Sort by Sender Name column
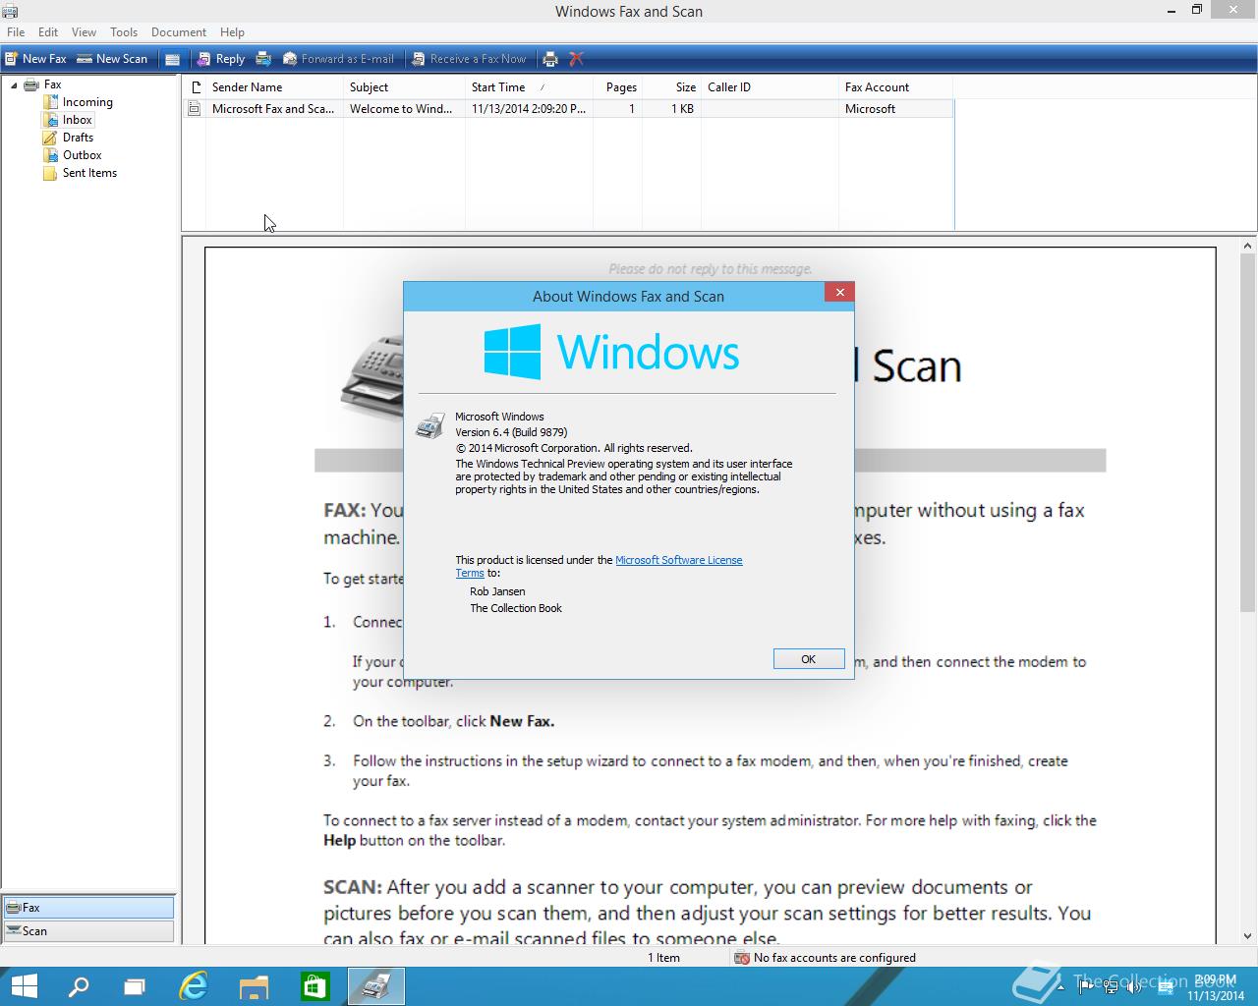 pos(274,87)
